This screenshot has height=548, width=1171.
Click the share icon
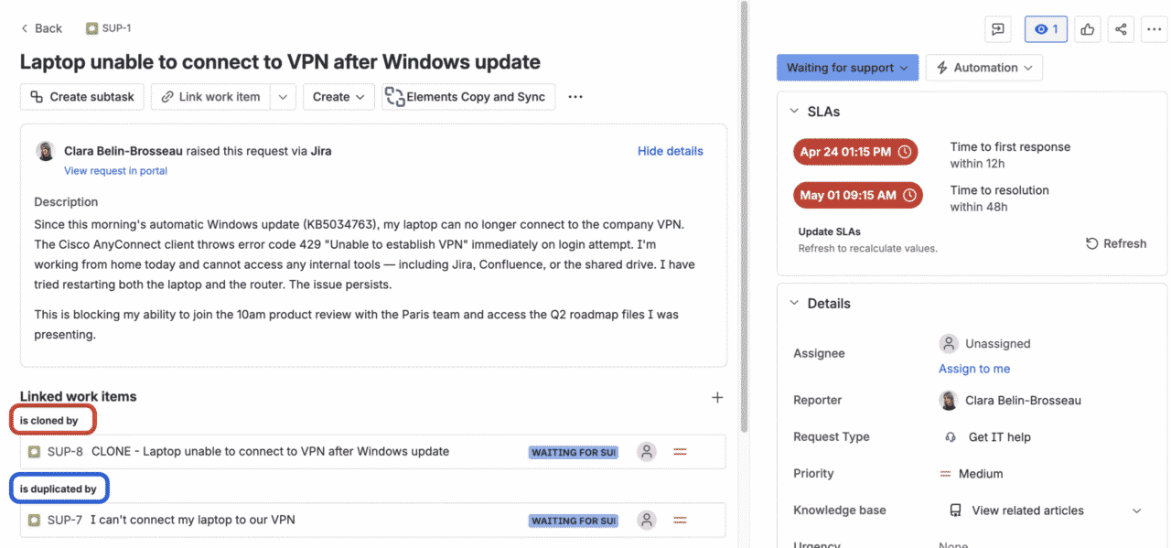click(1122, 29)
